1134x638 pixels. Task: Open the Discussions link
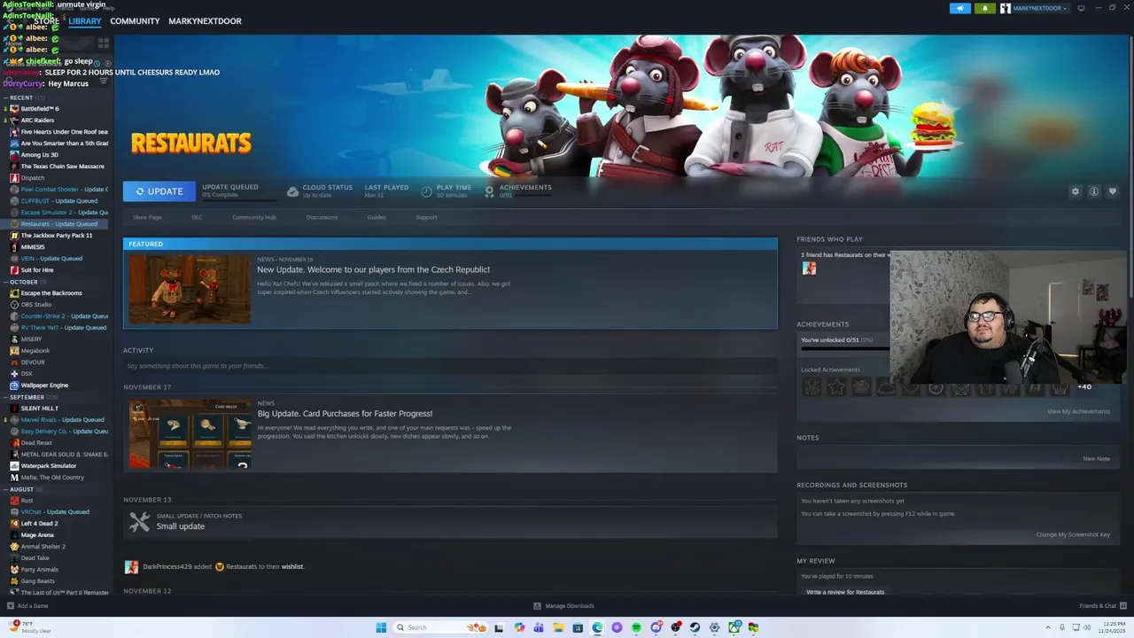coord(322,217)
